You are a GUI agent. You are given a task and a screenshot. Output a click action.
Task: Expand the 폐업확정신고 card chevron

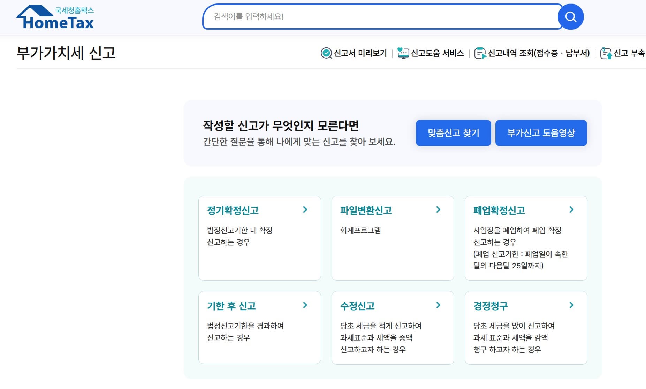point(571,209)
